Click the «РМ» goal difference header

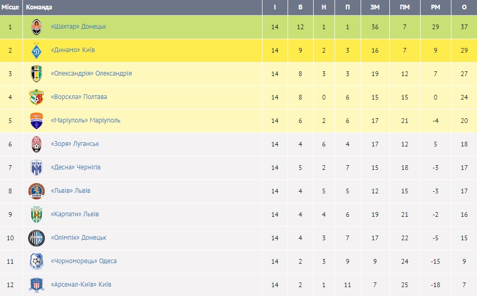pos(435,7)
